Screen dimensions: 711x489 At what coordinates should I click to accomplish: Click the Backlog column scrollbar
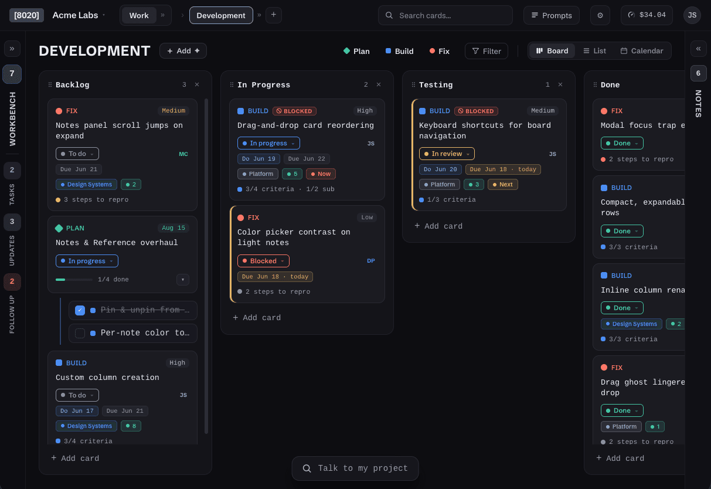point(206,266)
